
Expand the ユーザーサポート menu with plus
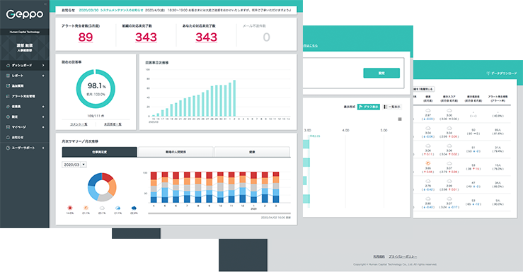(43, 148)
